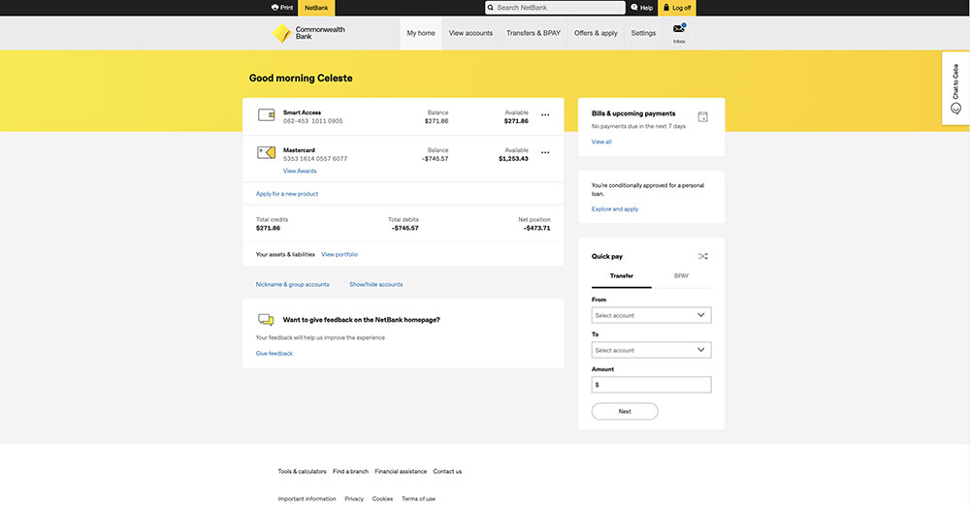
Task: Click the search magnifier icon
Action: click(491, 8)
